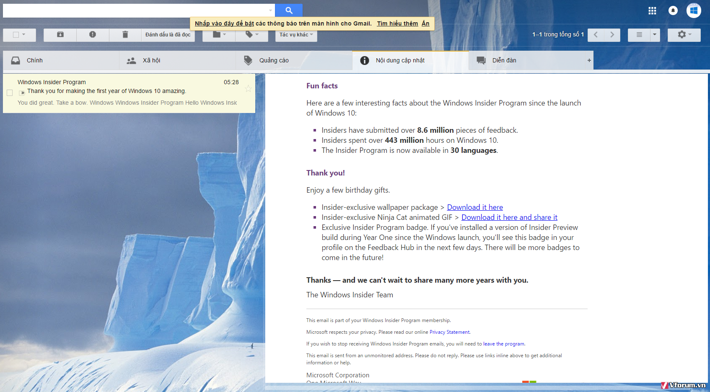
Task: Star the Windows Insider Program email
Action: click(x=248, y=88)
